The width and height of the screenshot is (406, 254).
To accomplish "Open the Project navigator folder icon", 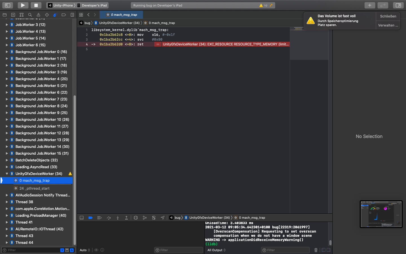I will 5,15.
